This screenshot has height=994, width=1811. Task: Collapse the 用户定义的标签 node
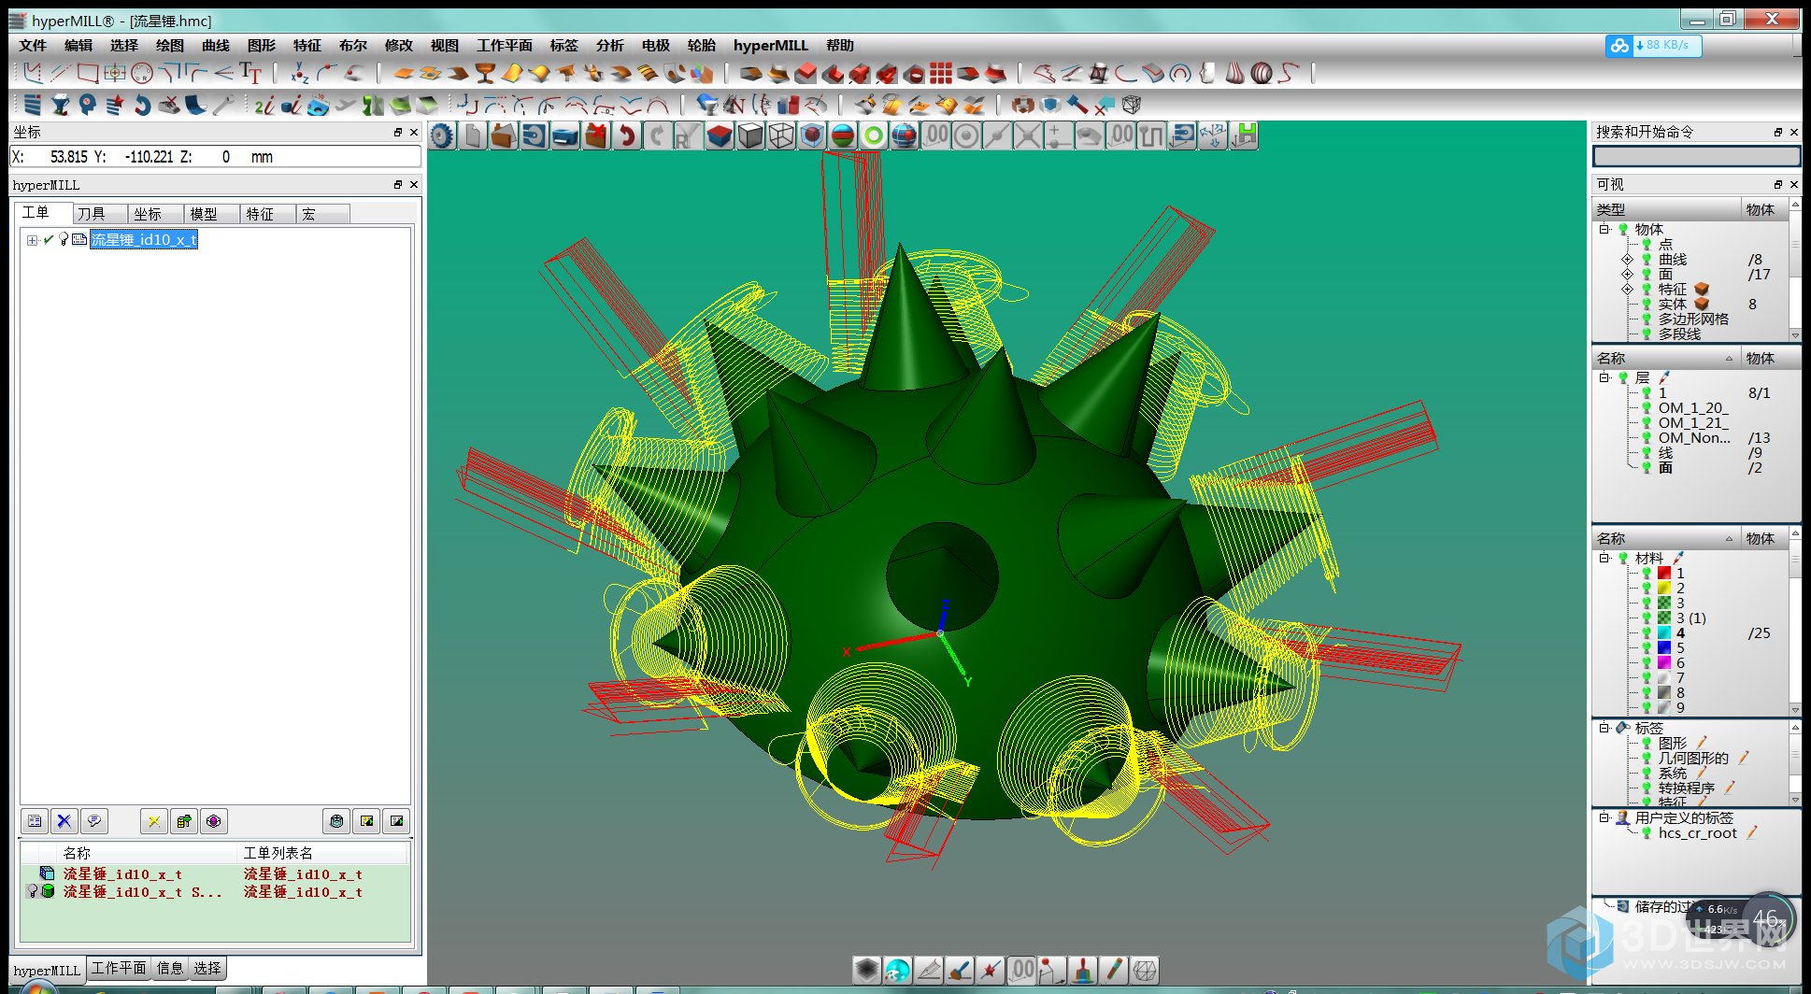[x=1604, y=818]
